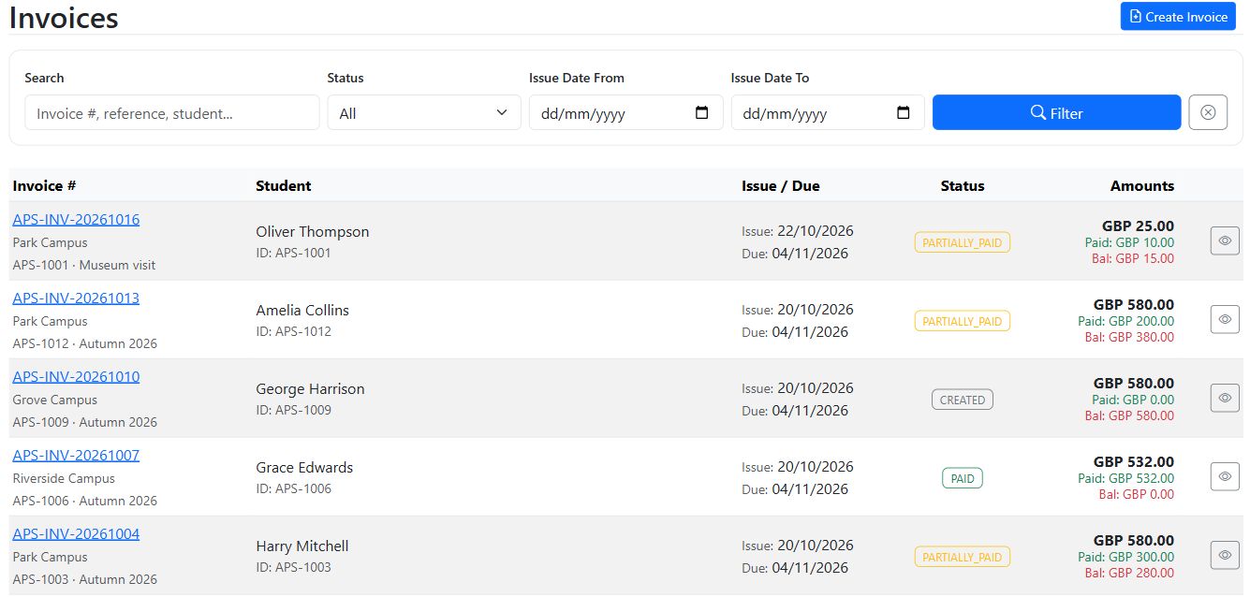The image size is (1250, 597).
Task: Click amount GBP 532.00 total
Action: pyautogui.click(x=1134, y=461)
